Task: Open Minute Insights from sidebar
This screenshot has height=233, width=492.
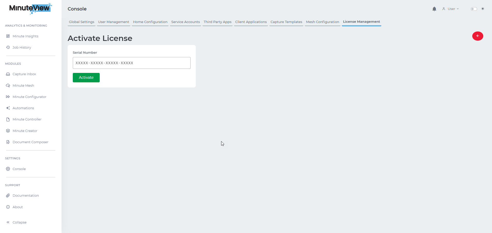Action: click(25, 36)
